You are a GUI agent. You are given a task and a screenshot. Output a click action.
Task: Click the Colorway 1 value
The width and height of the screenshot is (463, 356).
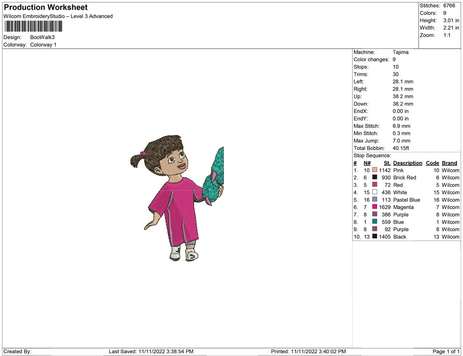coord(43,45)
